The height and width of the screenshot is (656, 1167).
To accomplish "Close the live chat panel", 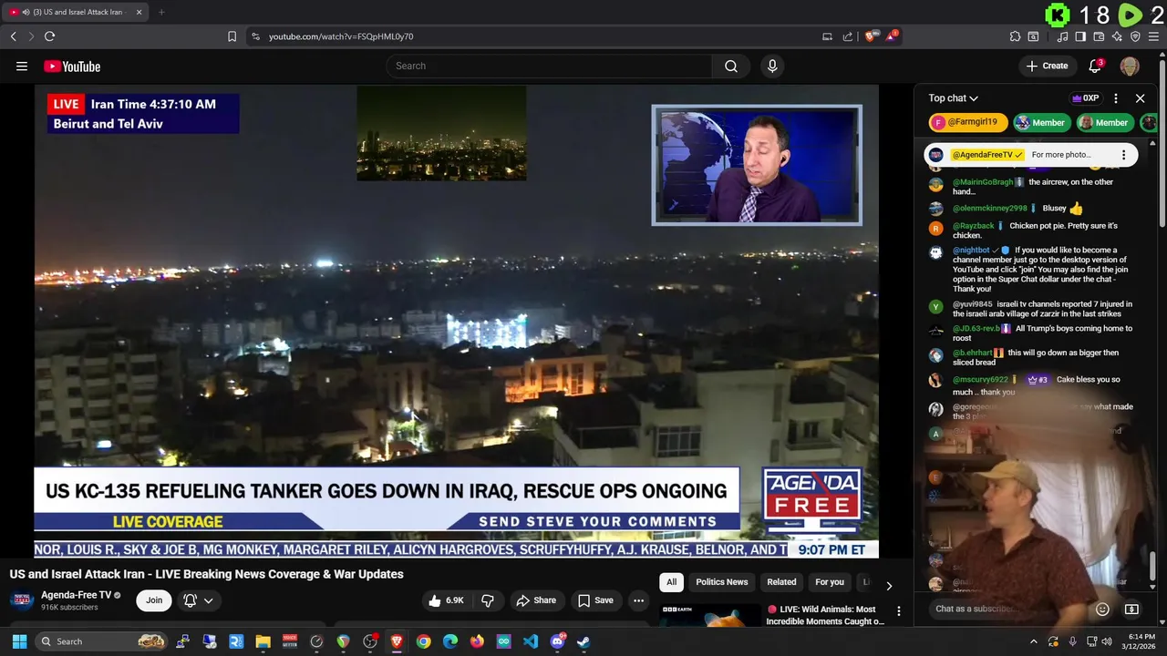I will click(1140, 98).
